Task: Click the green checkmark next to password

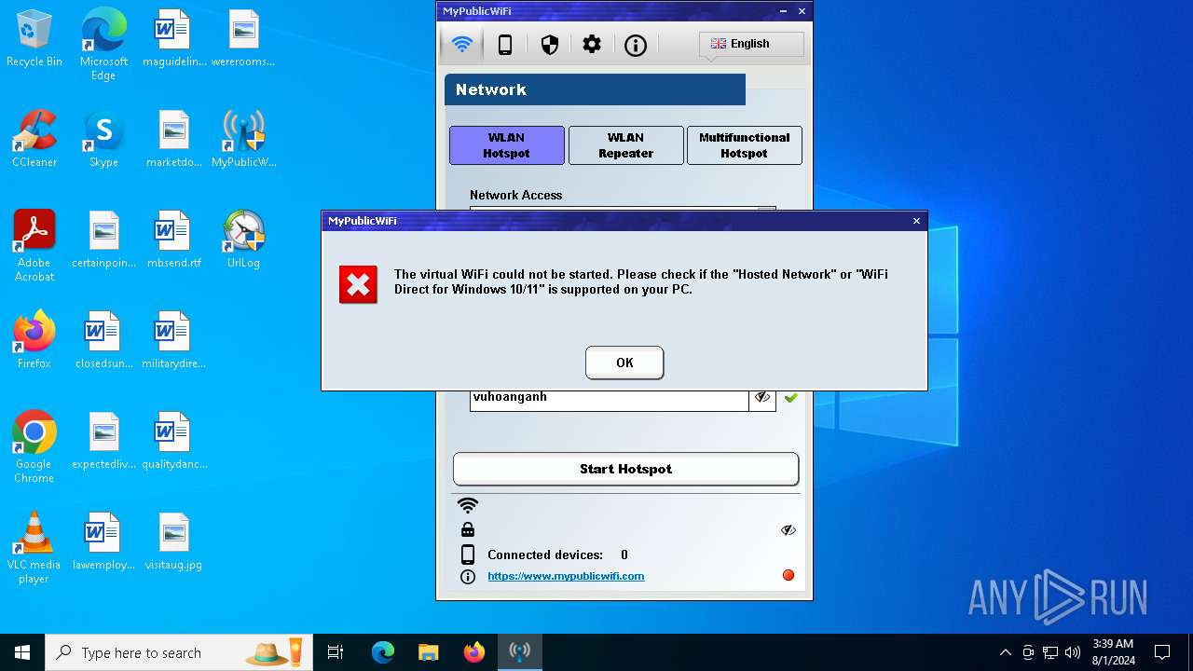Action: tap(790, 398)
